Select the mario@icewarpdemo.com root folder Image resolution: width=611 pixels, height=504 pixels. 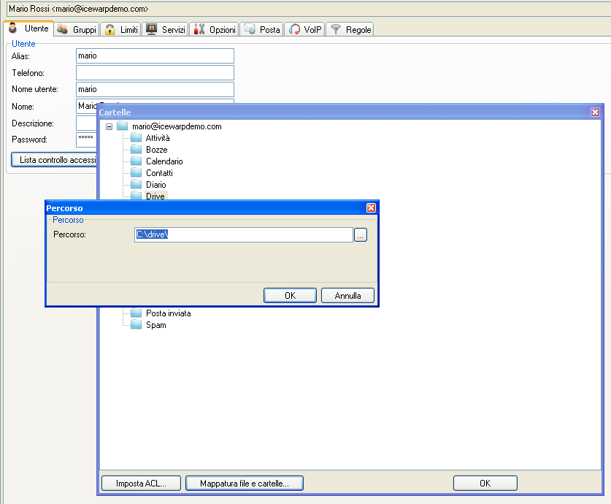point(177,126)
